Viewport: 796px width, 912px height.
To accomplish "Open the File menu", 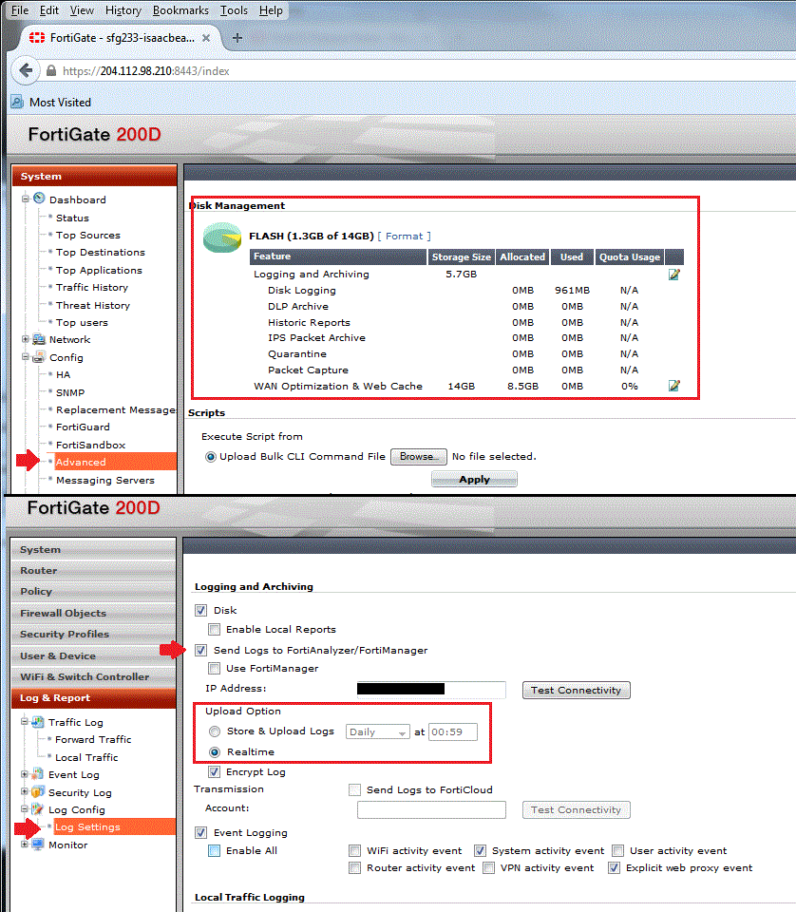I will point(20,10).
